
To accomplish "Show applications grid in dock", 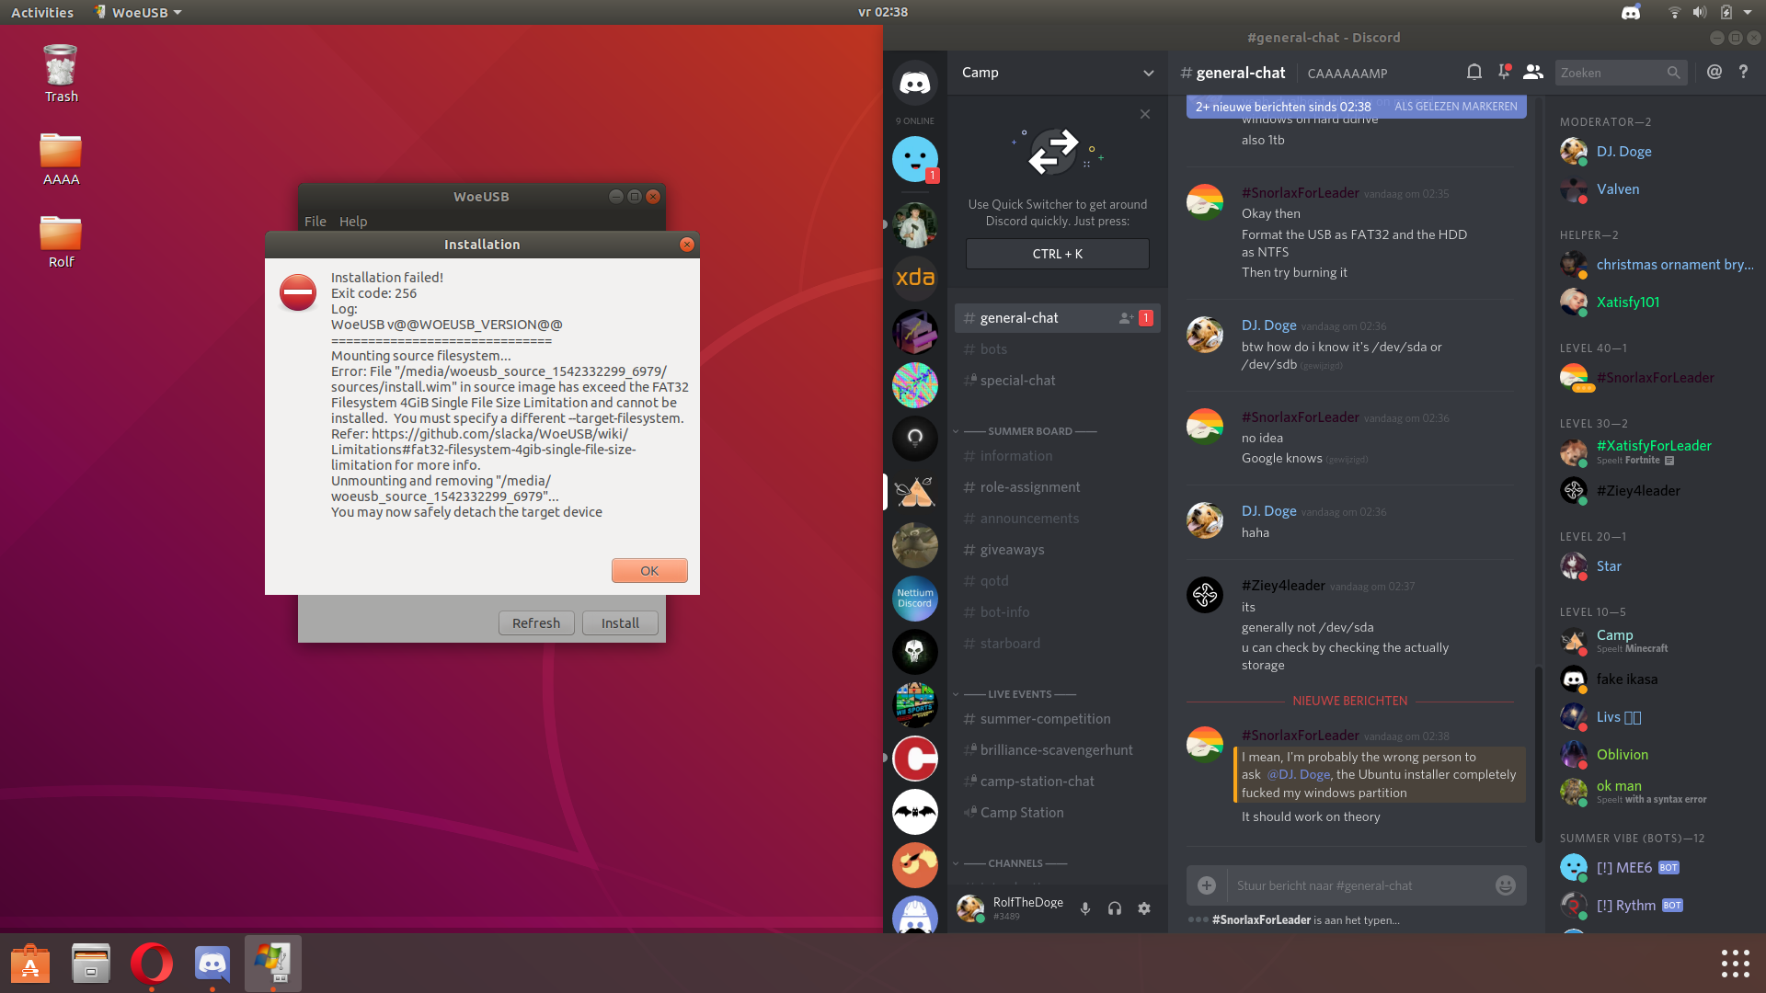I will [1735, 964].
